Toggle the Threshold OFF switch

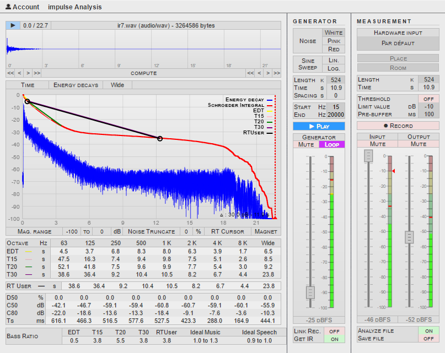click(428, 99)
